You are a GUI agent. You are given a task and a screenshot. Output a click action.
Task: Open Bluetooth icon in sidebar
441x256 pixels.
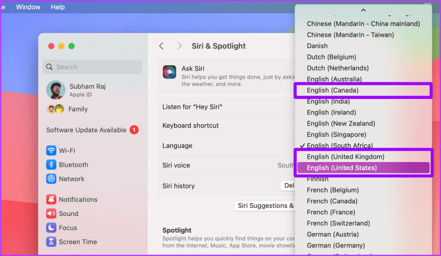pyautogui.click(x=51, y=164)
